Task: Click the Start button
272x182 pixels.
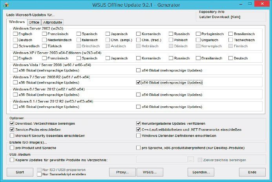Action: (x=20, y=172)
